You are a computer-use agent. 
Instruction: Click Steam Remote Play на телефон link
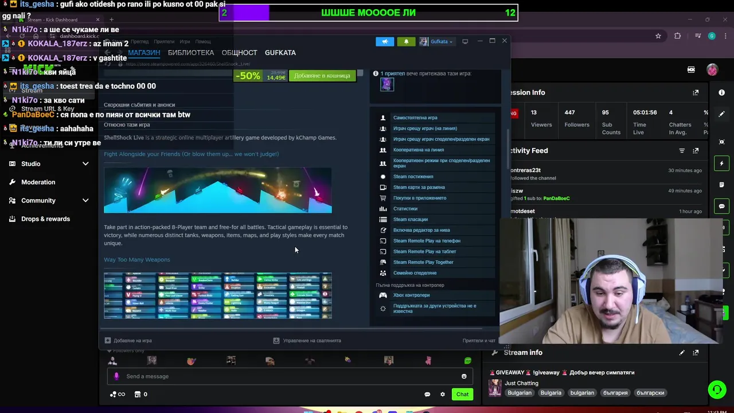427,241
